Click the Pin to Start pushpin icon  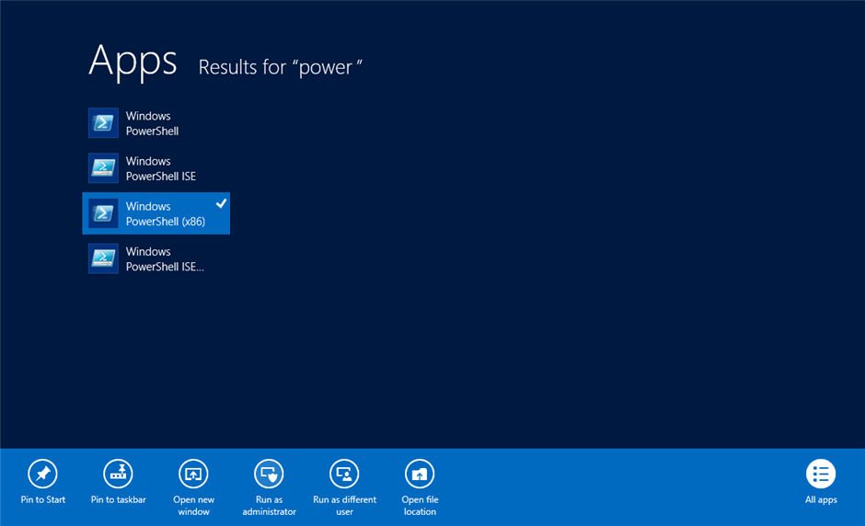(x=42, y=474)
